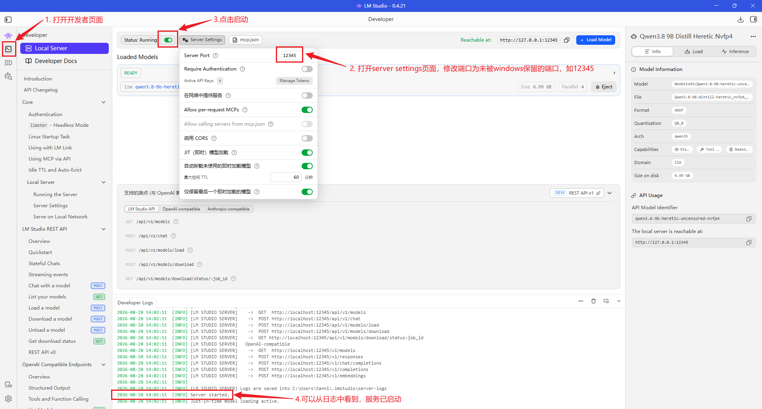The width and height of the screenshot is (762, 409).
Task: Show help for 自动卸载未使用的即时加载模型
Action: click(257, 166)
